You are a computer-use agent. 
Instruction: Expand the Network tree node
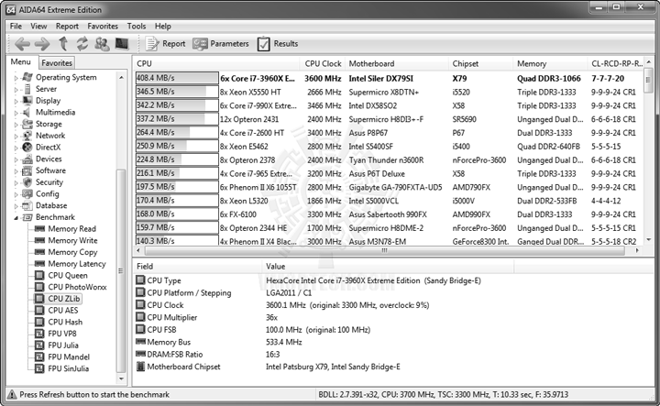click(x=16, y=137)
